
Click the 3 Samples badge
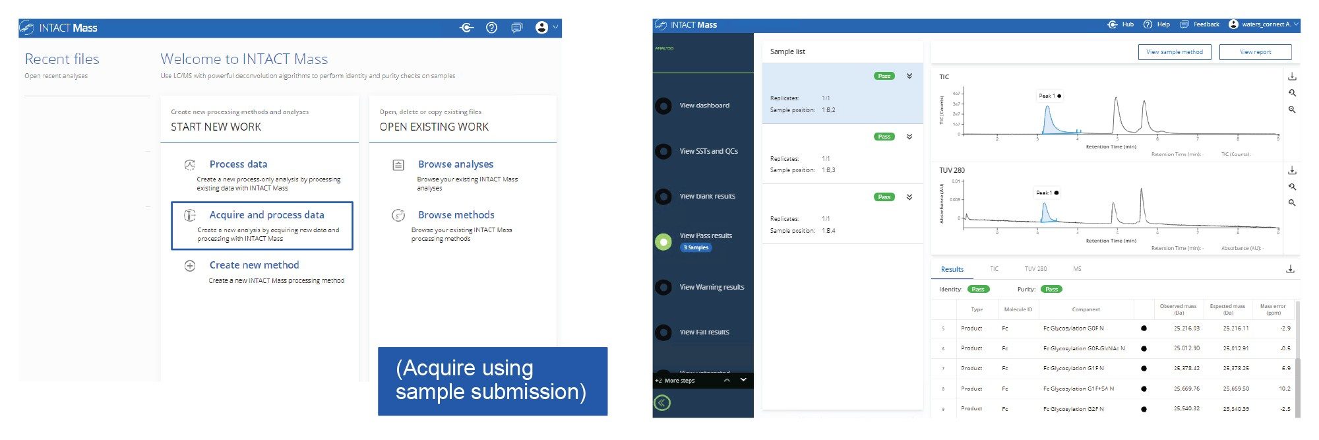[x=696, y=248]
